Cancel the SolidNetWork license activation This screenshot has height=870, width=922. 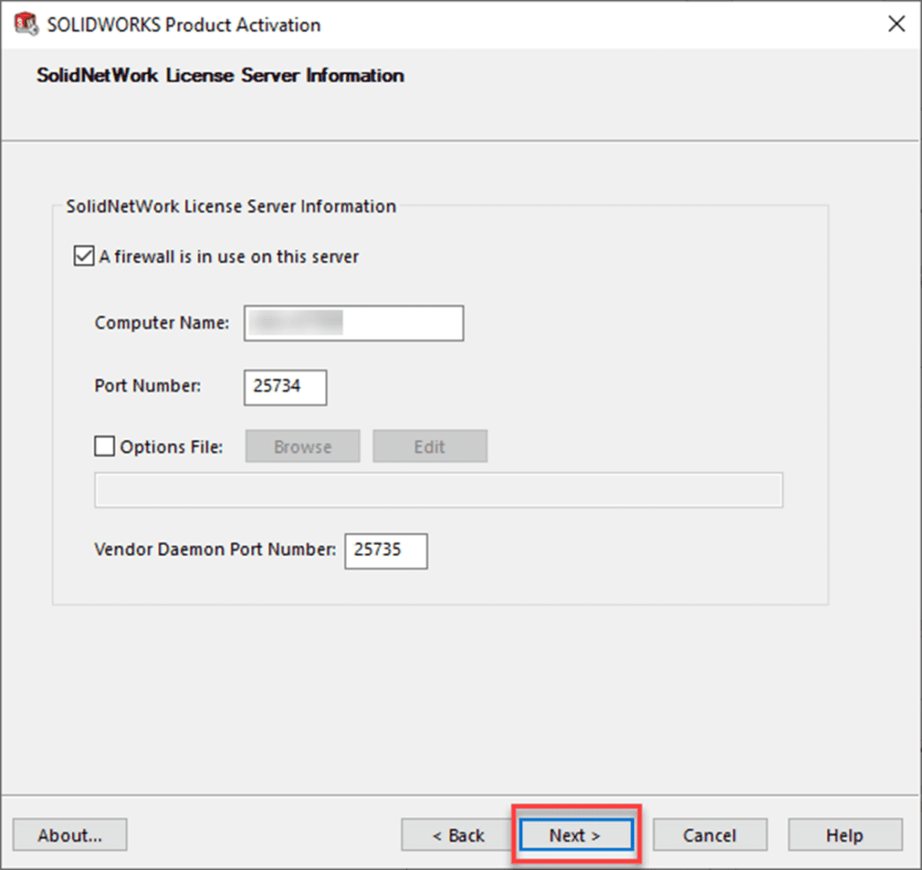710,834
